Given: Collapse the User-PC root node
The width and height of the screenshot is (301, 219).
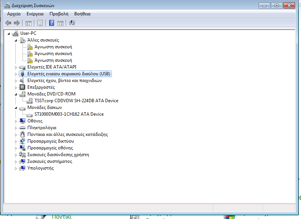Looking at the screenshot, I should coord(9,34).
